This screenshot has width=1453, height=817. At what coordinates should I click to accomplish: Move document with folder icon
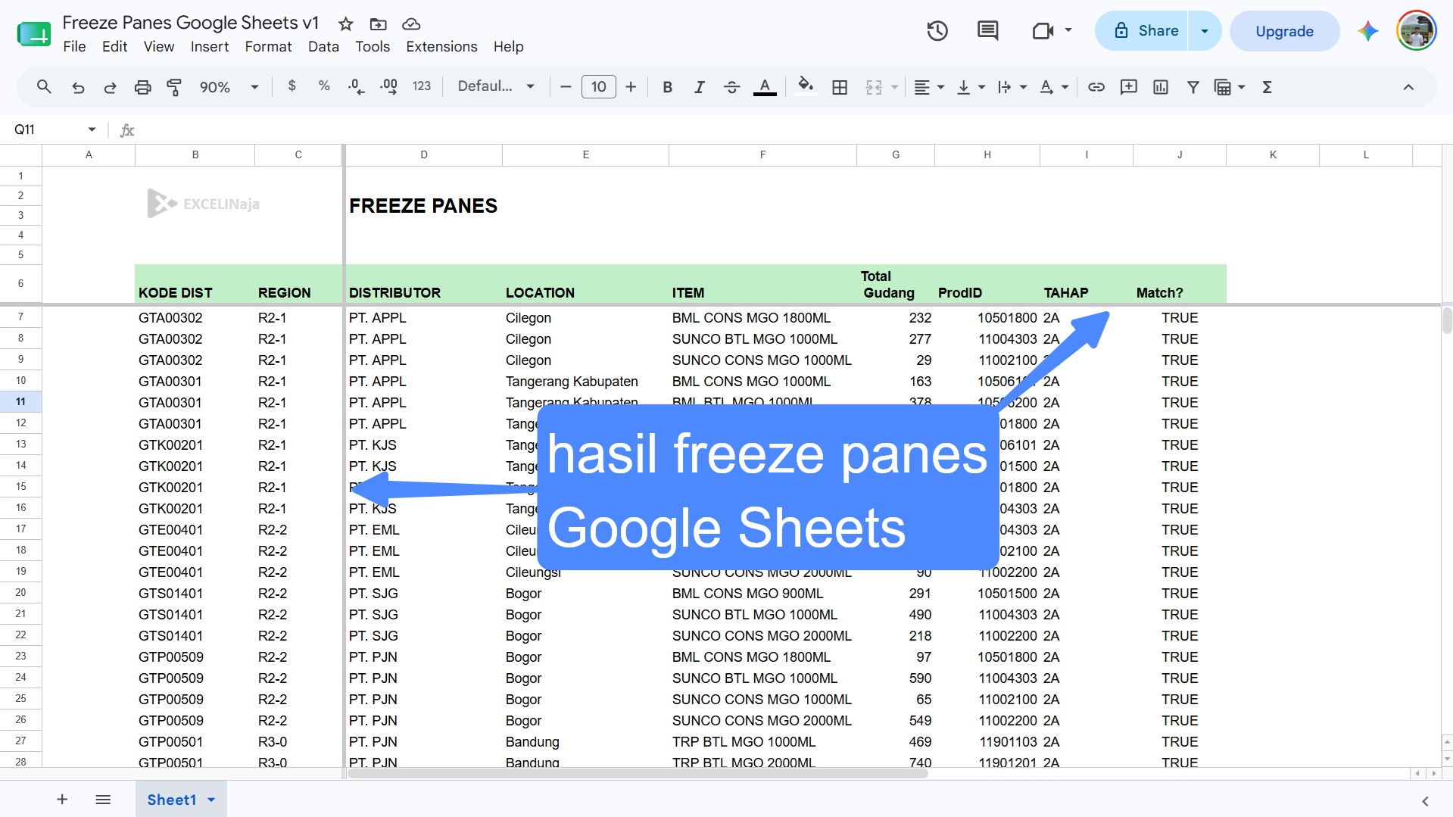coord(378,23)
